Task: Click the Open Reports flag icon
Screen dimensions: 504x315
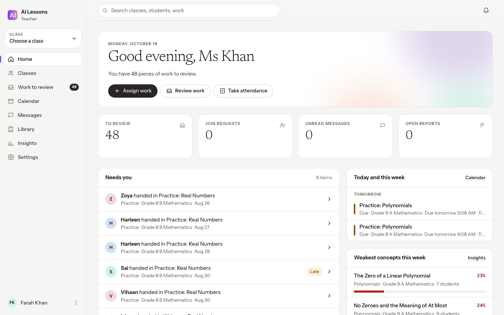Action: [483, 125]
